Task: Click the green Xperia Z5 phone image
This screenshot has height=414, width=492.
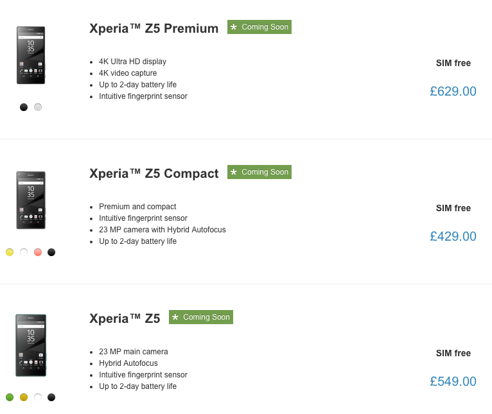Action: 31,345
